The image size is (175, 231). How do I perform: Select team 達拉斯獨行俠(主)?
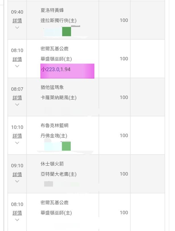pos(58,20)
